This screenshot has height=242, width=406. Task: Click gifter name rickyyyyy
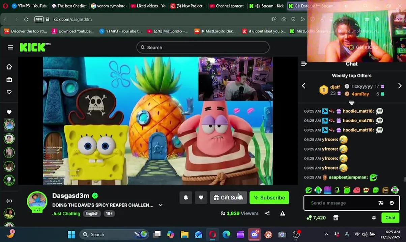tap(362, 86)
